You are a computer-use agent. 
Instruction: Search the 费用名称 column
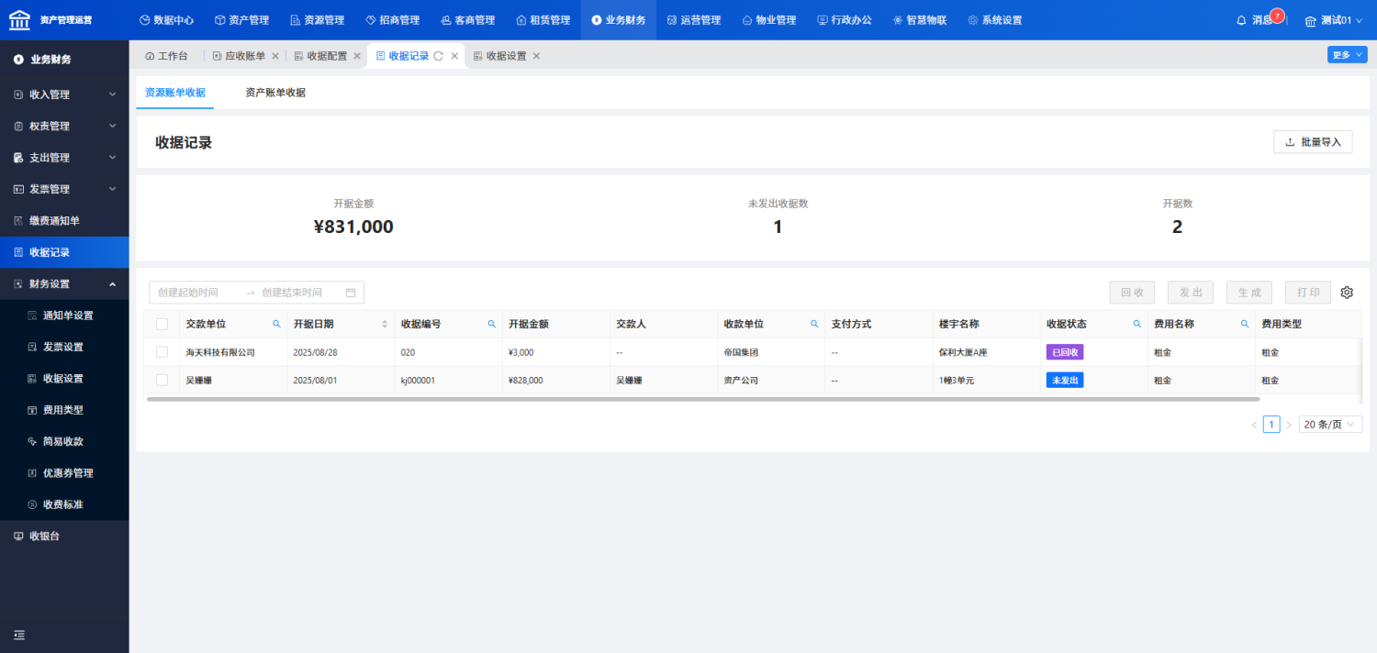coord(1245,324)
